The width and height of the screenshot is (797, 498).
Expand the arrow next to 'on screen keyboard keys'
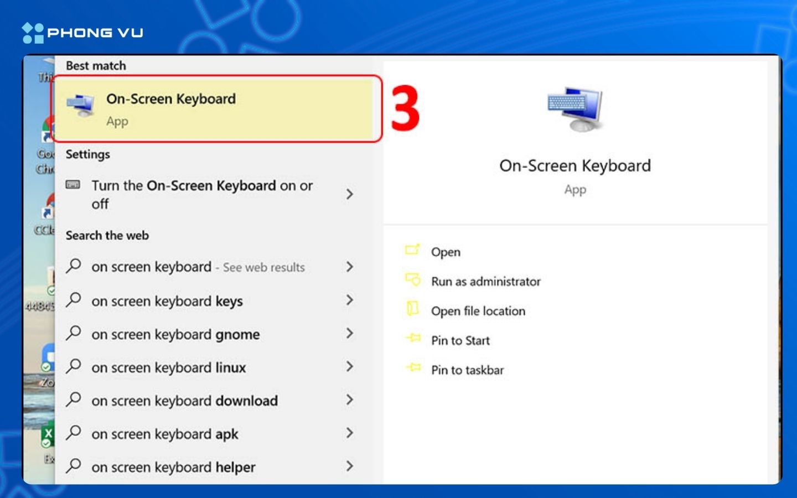click(x=350, y=300)
